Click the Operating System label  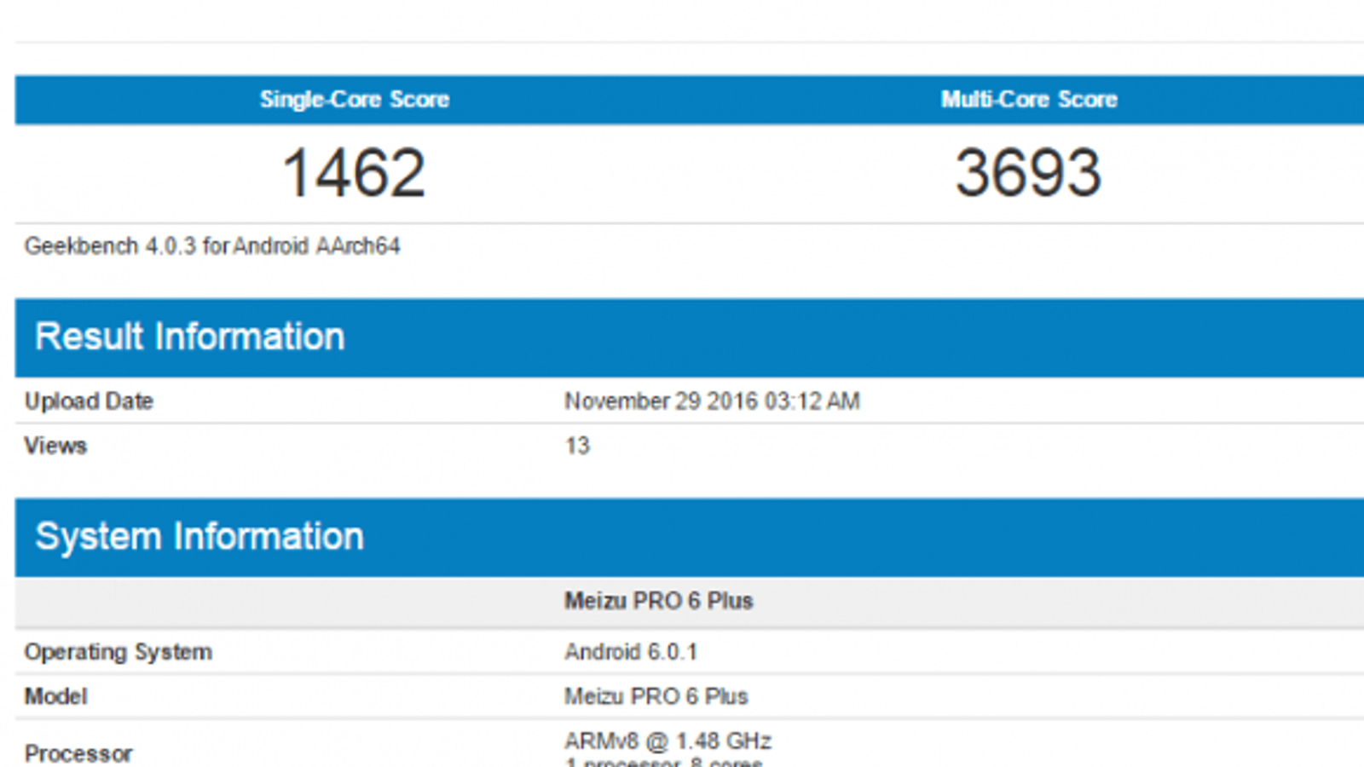[x=118, y=652]
